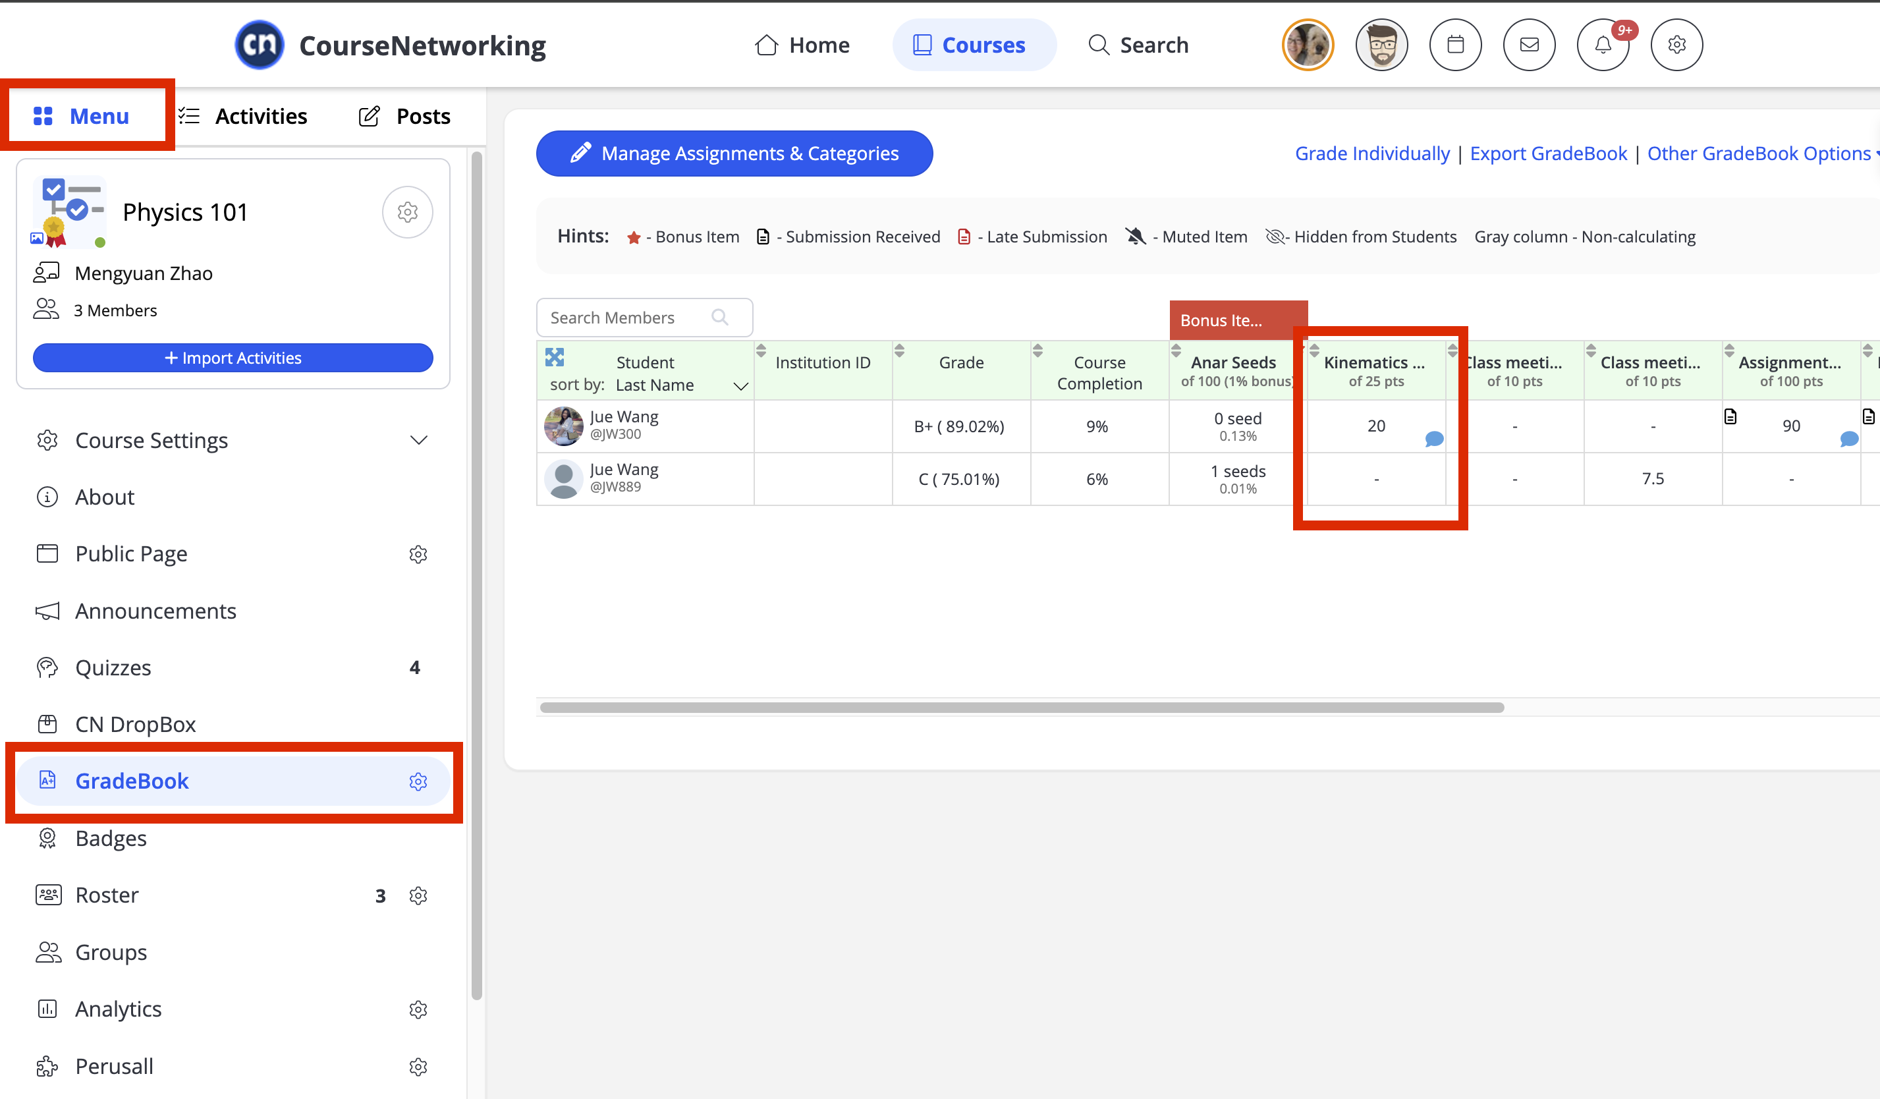Open the Public Page settings gear
The width and height of the screenshot is (1880, 1099).
point(418,554)
